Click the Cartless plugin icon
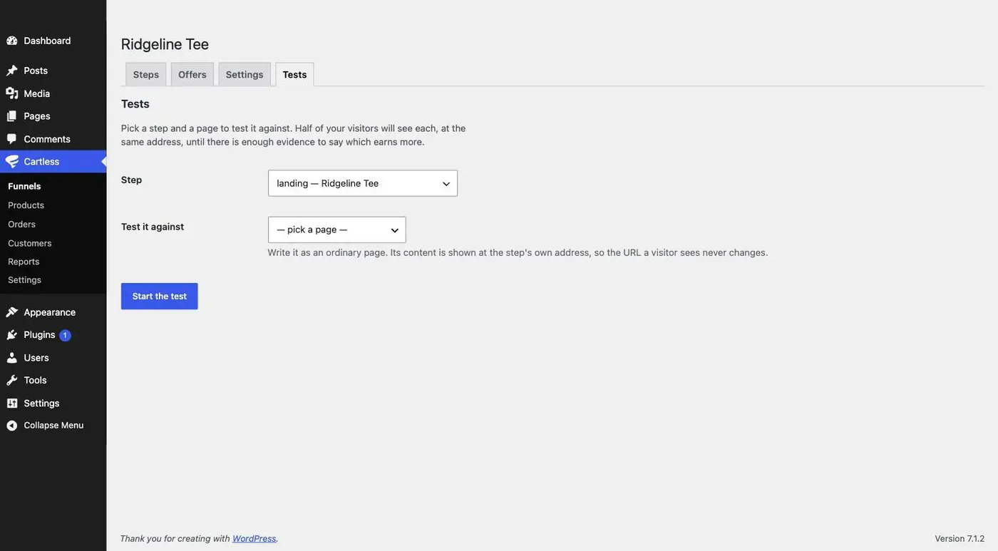 (x=12, y=162)
